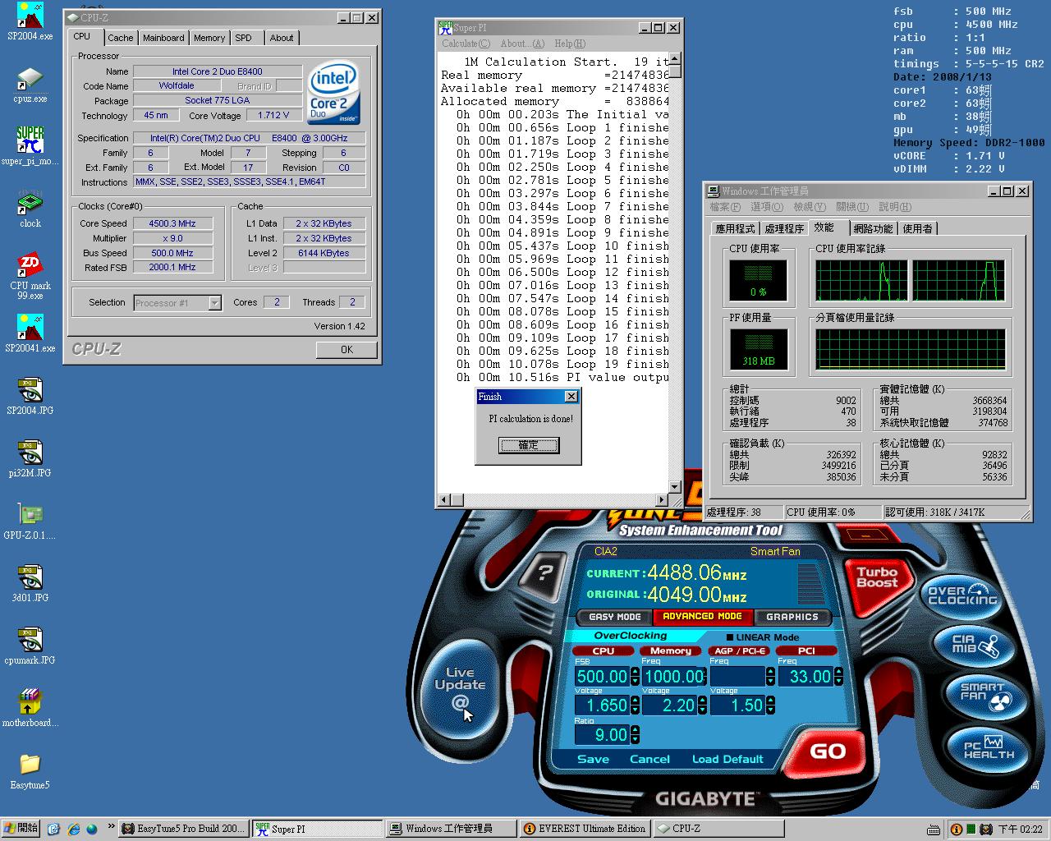Click Internet Explorer quick launch icon
Image resolution: width=1051 pixels, height=841 pixels.
[x=73, y=829]
